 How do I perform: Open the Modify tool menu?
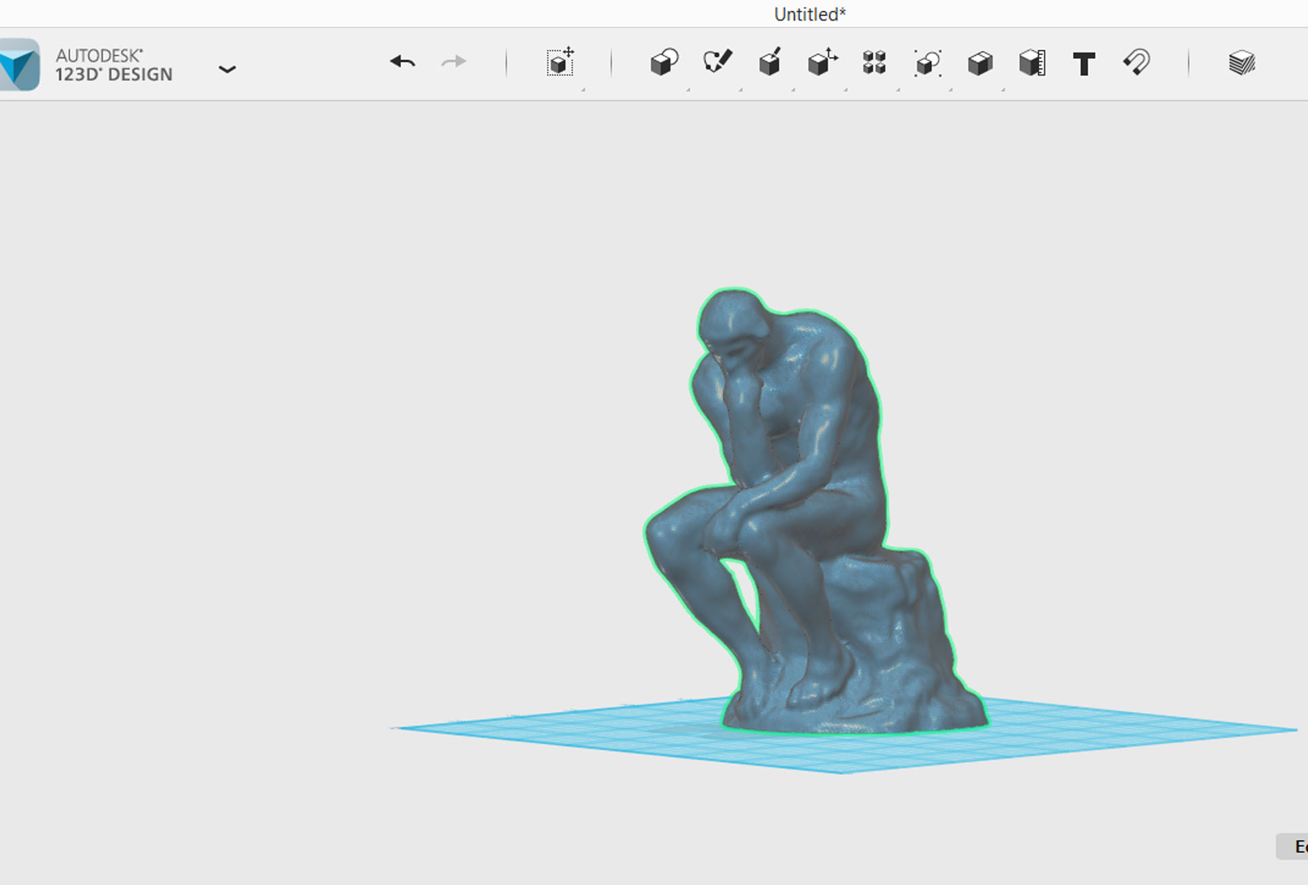coord(822,62)
